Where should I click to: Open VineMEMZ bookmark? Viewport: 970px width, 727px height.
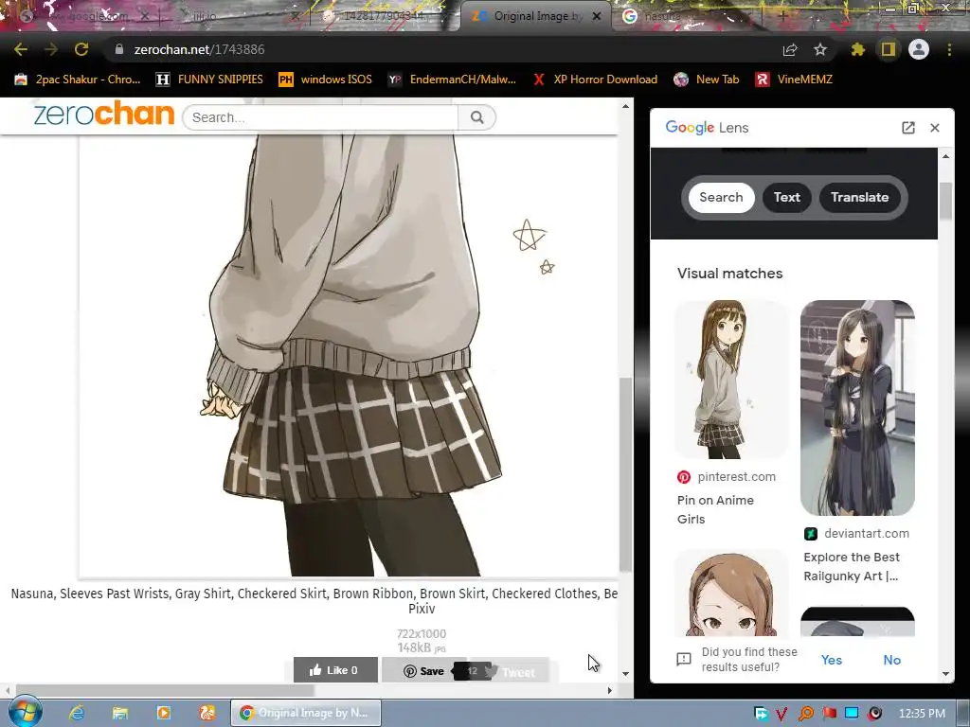click(795, 80)
